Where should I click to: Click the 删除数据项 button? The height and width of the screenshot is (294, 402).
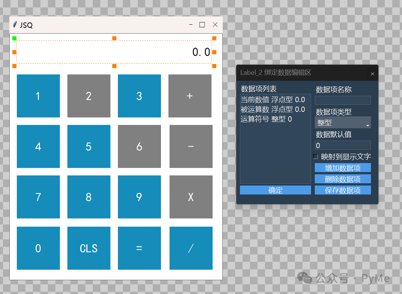pos(342,179)
